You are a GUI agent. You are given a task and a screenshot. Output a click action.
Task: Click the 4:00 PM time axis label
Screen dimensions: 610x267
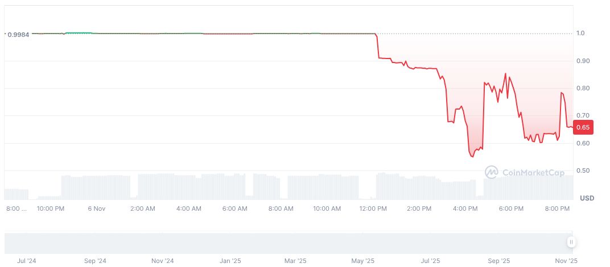465,208
